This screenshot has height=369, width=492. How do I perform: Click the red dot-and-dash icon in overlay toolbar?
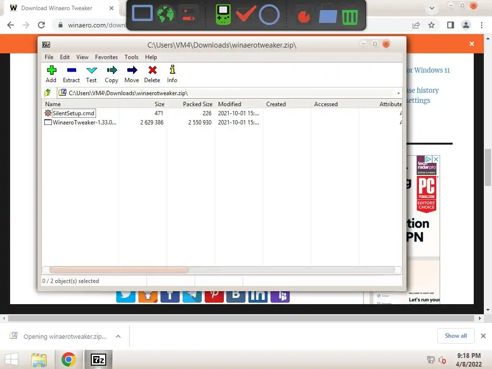(188, 14)
